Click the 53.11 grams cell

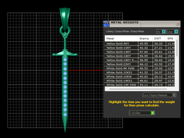pos(145,85)
